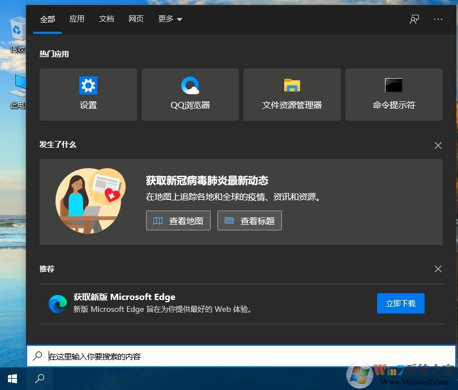The width and height of the screenshot is (458, 390).
Task: Open the 网页 search category
Action: click(136, 19)
